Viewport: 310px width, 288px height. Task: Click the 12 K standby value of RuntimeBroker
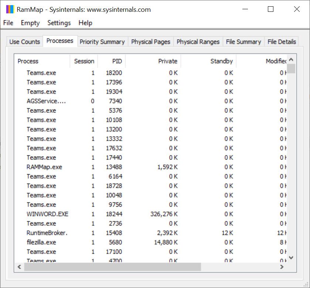227,233
